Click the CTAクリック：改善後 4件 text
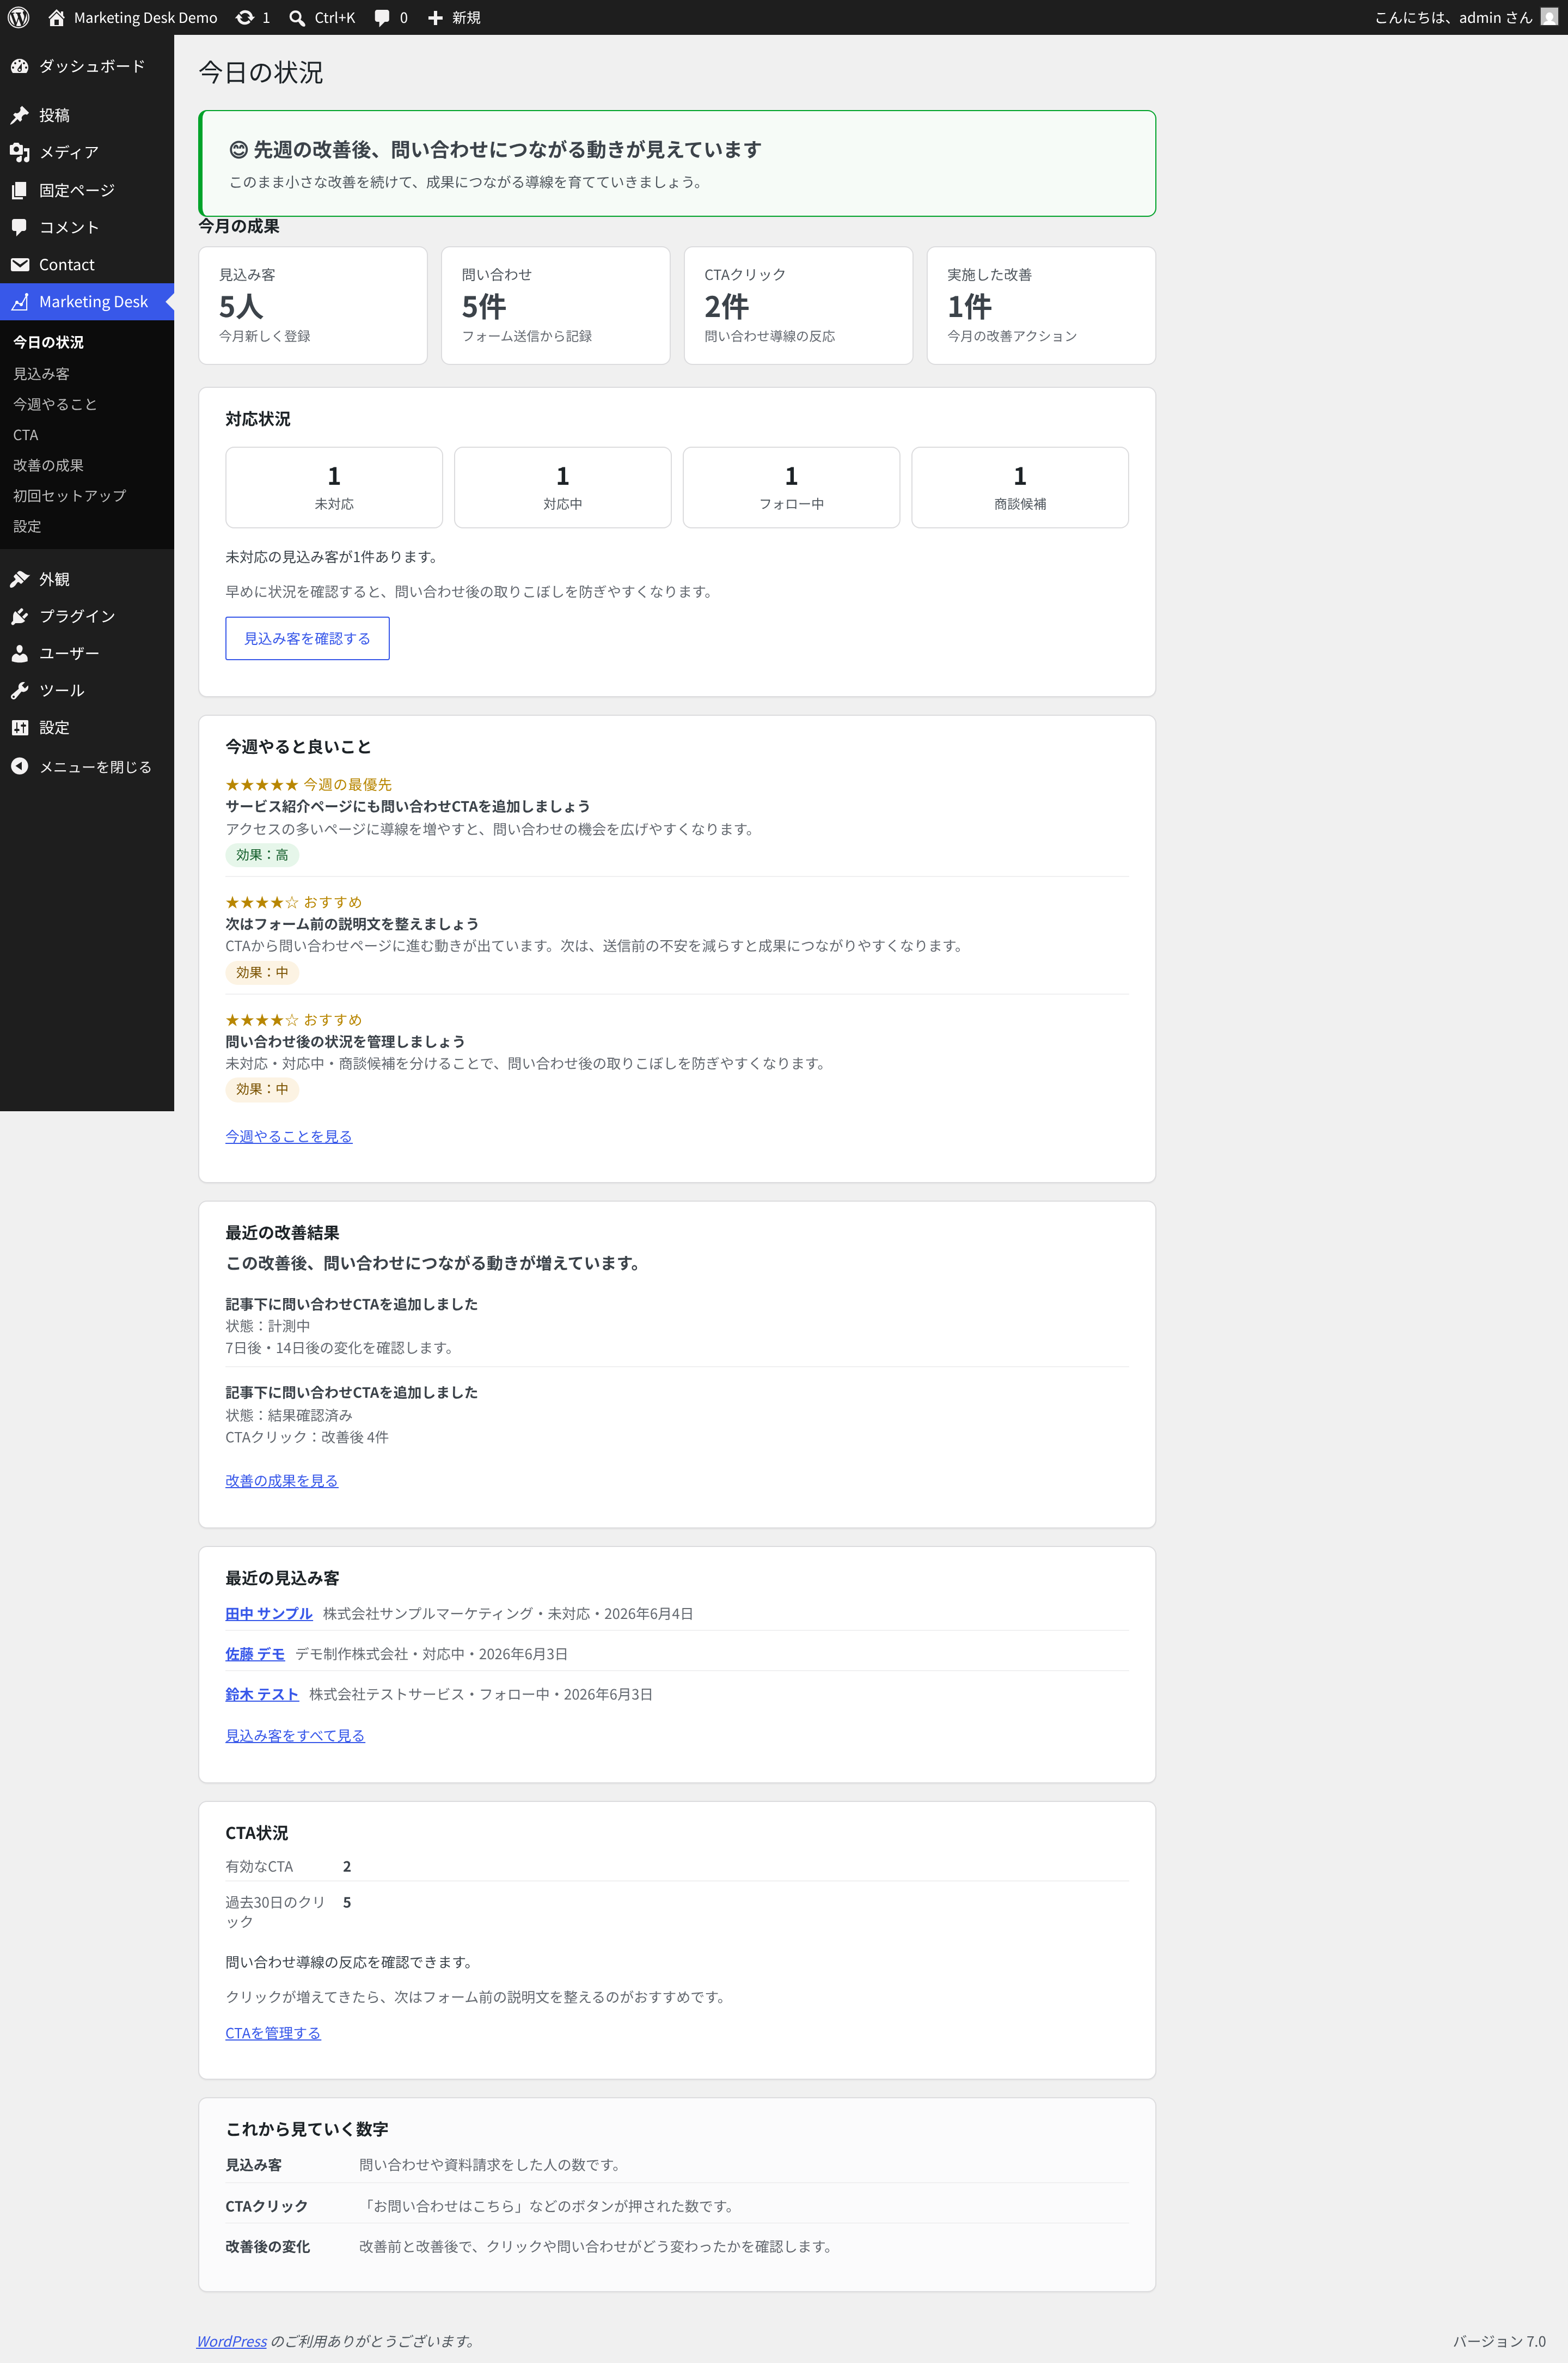The height and width of the screenshot is (2363, 1568). point(307,1436)
